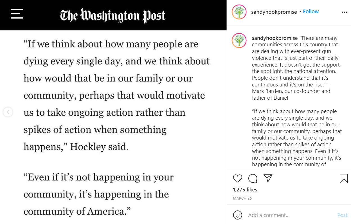Open the Washington Post hamburger menu
Viewport: 351px width, 224px height.
17,13
